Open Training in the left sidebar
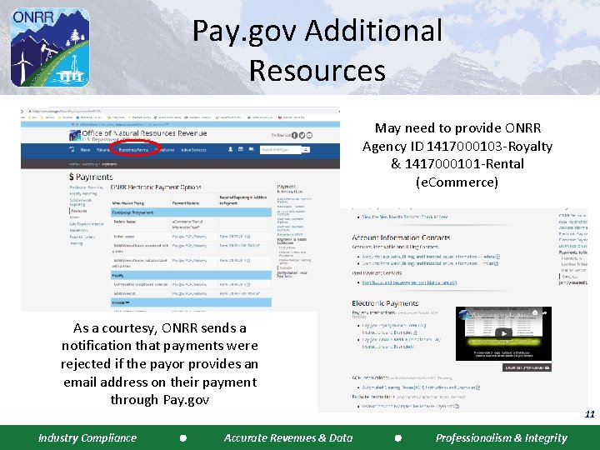 [76, 243]
